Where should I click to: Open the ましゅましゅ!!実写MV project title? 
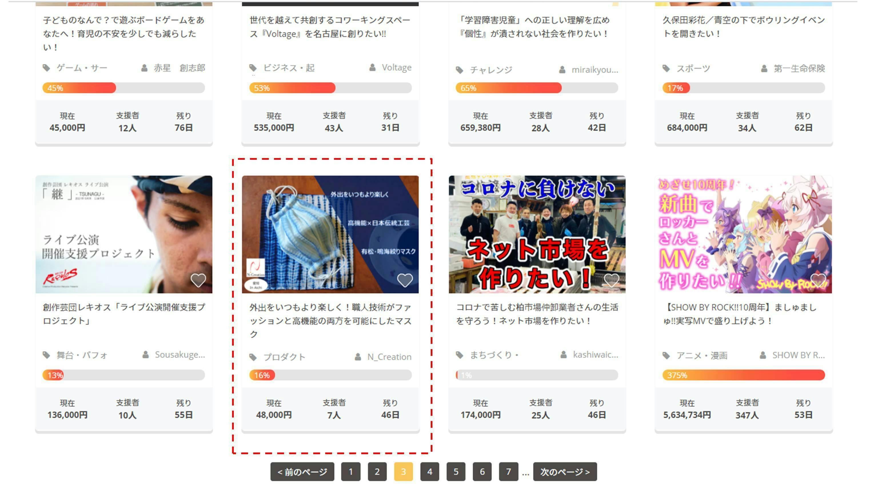click(740, 314)
